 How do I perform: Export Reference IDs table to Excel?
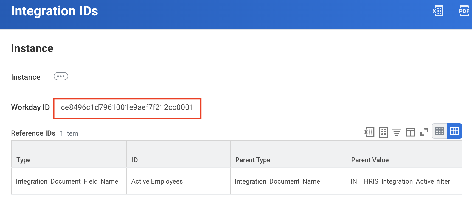point(369,132)
